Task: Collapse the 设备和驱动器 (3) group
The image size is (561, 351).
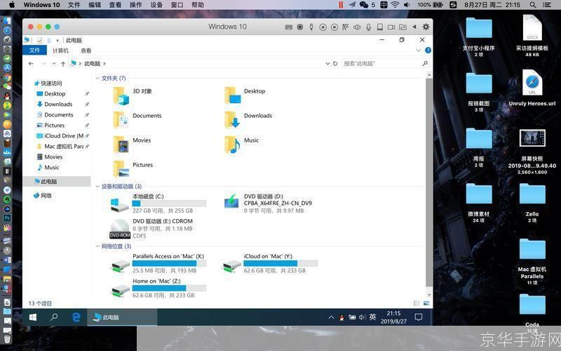Action: click(x=97, y=186)
